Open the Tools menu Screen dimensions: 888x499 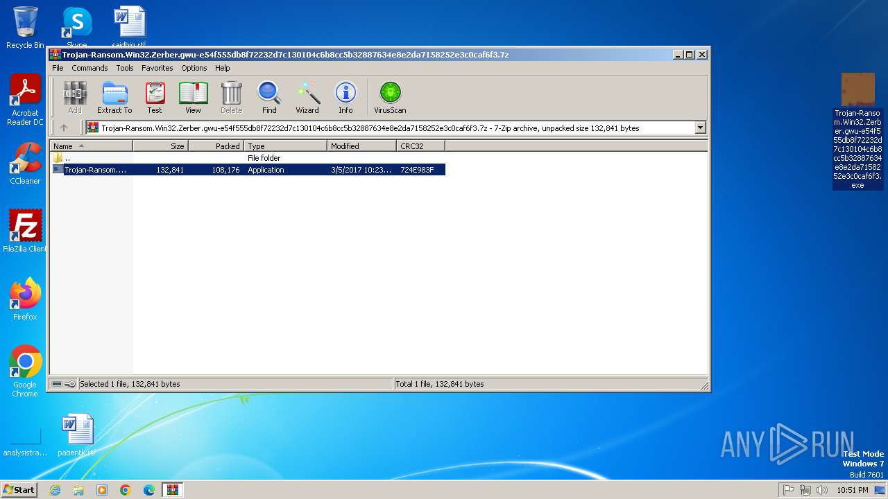(x=125, y=68)
